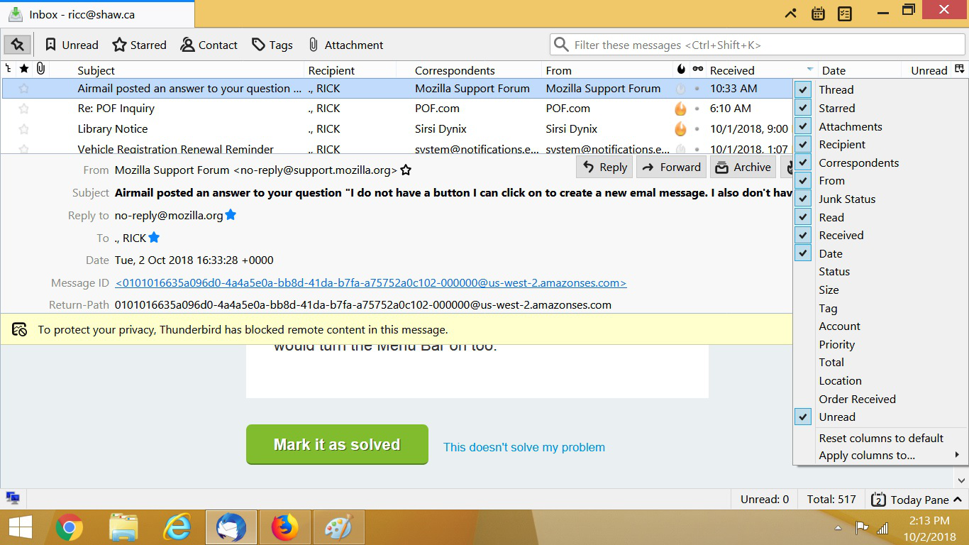
Task: Click the Reply button
Action: click(605, 167)
